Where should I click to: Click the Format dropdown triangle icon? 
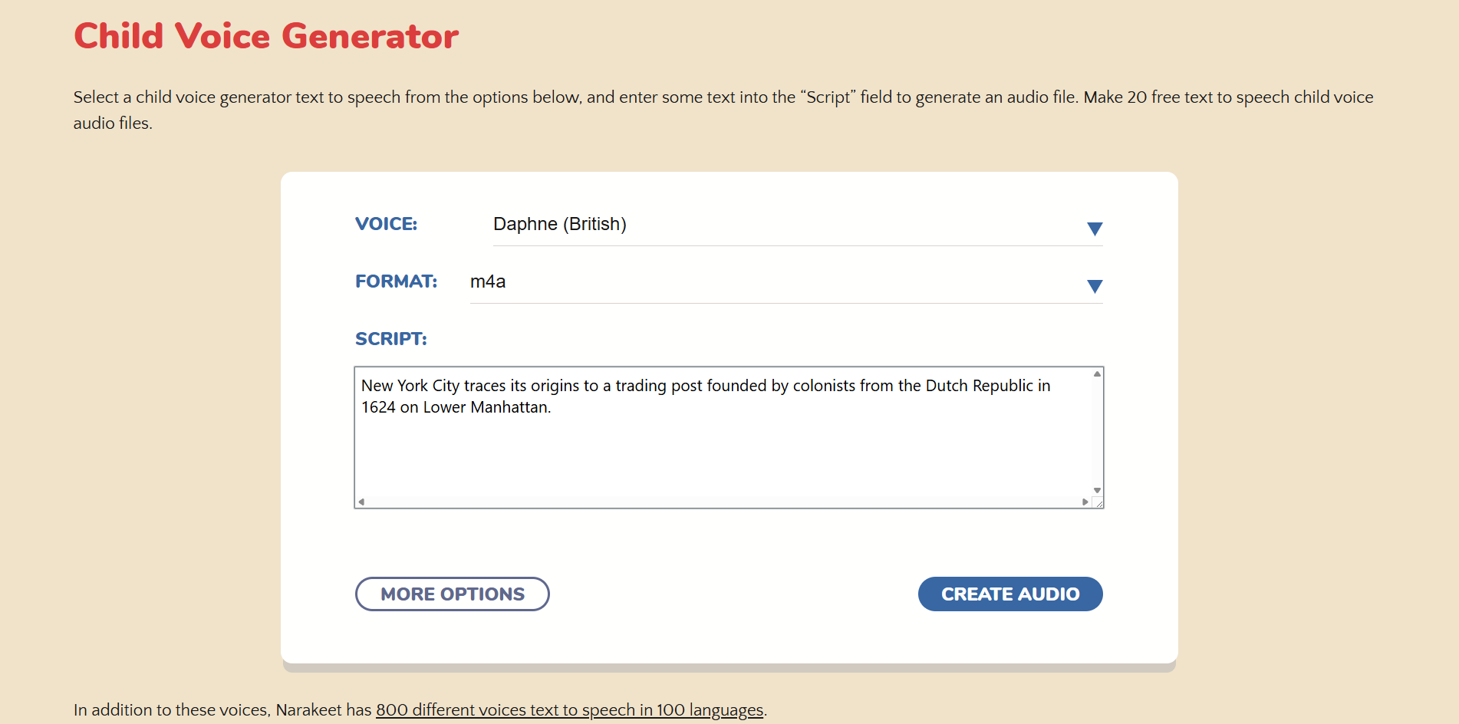point(1095,286)
